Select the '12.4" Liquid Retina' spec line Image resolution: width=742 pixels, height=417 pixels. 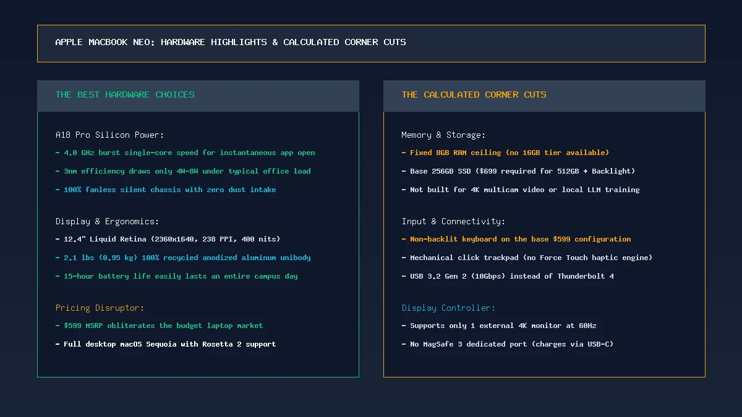point(168,239)
